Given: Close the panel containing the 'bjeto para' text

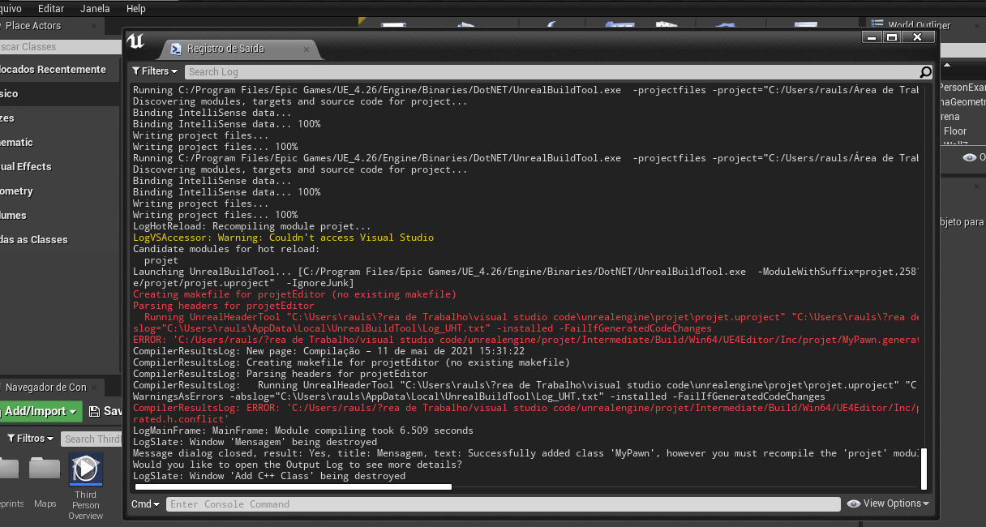Looking at the screenshot, I should coord(978,186).
